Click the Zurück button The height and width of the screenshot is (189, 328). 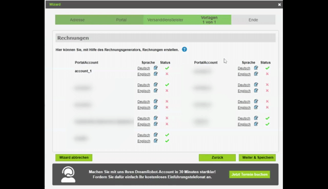pos(217,157)
